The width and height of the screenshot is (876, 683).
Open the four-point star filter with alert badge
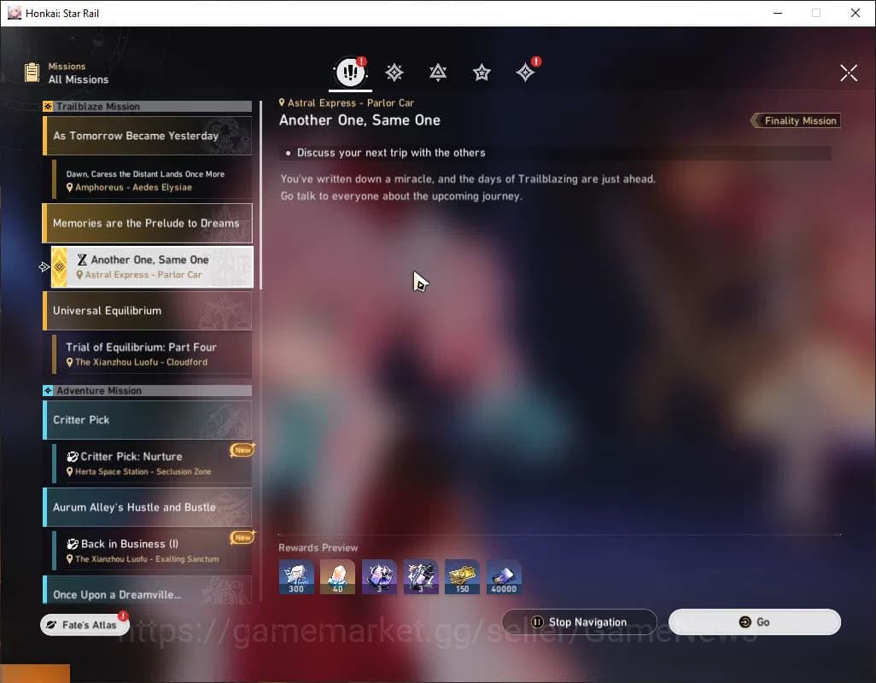tap(526, 72)
